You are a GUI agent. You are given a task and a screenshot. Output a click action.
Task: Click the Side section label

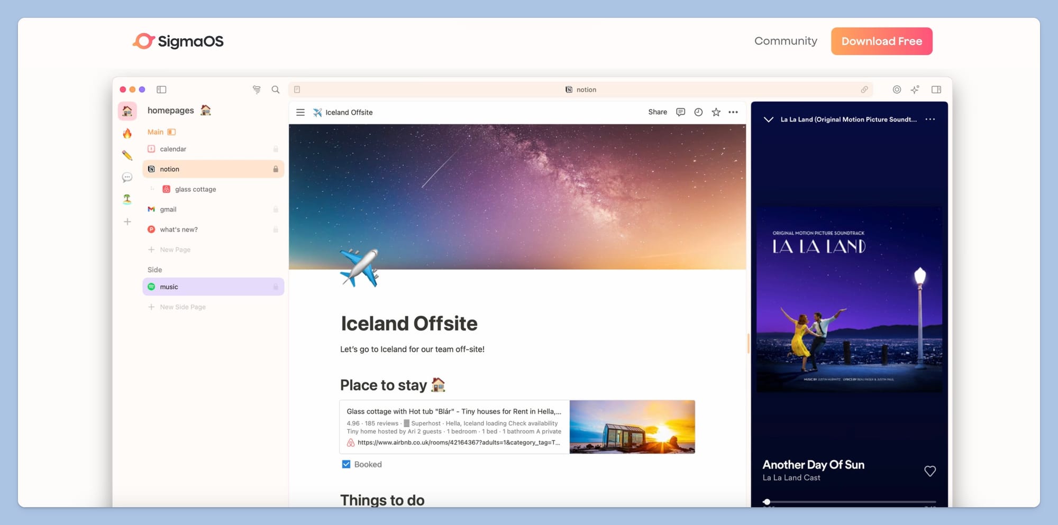coord(154,270)
